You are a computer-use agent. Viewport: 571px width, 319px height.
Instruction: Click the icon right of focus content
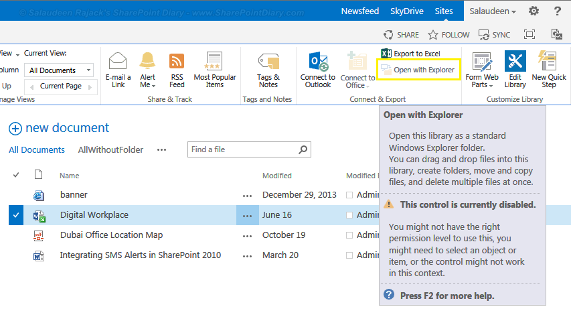click(556, 34)
